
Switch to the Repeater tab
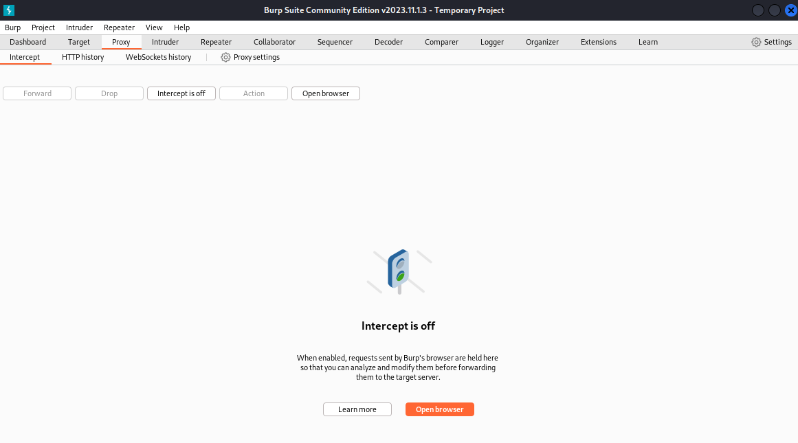(216, 42)
